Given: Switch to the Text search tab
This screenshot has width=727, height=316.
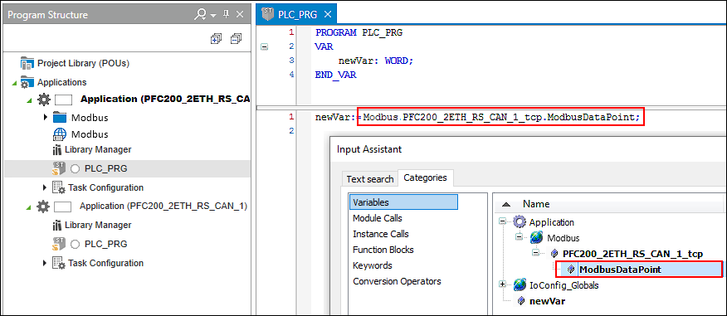Looking at the screenshot, I should tap(370, 179).
